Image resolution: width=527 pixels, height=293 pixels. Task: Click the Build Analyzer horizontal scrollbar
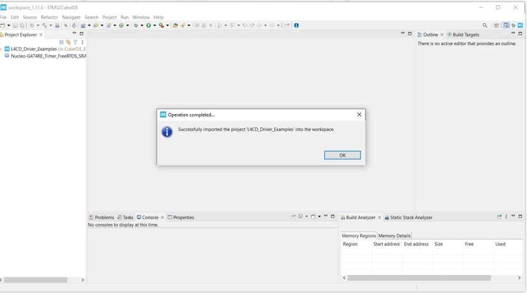click(x=419, y=278)
